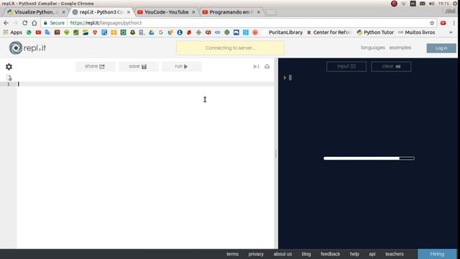Open the languages menu link
Image resolution: width=460 pixels, height=259 pixels.
pyautogui.click(x=372, y=47)
